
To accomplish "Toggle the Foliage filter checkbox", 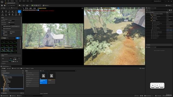I will point(9,33).
